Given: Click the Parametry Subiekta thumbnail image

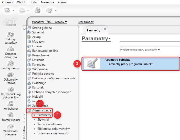Looking at the screenshot, I should (92, 63).
